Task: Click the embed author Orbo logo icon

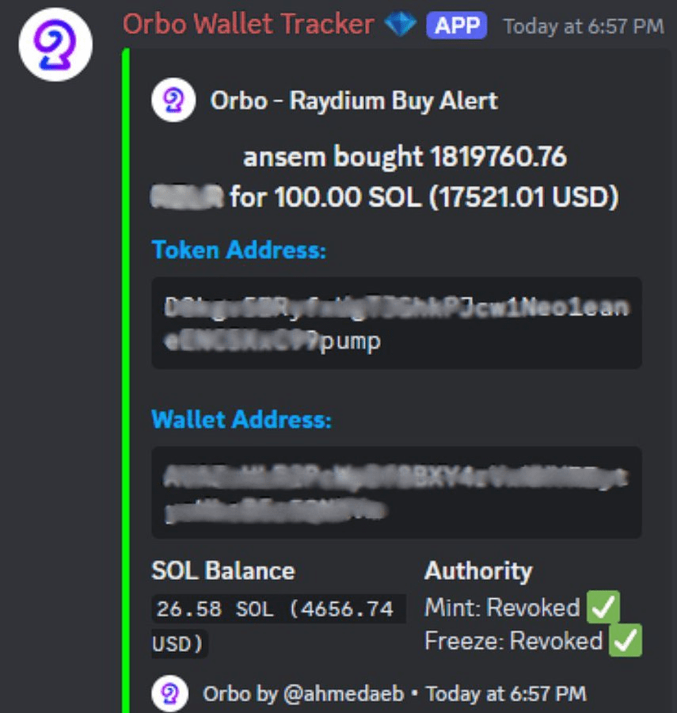Action: (173, 100)
